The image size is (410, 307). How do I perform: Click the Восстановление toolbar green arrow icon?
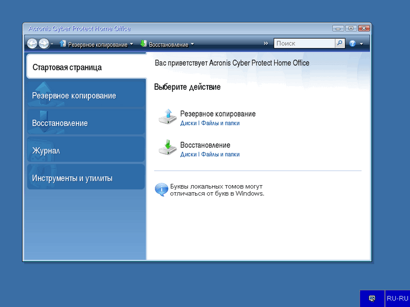(x=143, y=44)
